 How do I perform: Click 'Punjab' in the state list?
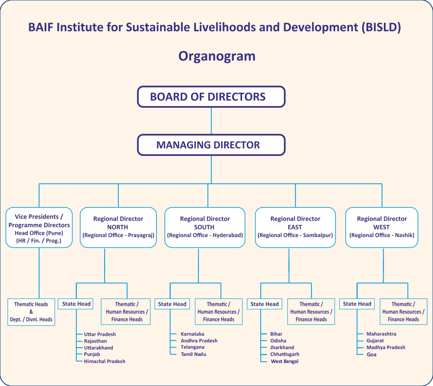[x=92, y=354]
